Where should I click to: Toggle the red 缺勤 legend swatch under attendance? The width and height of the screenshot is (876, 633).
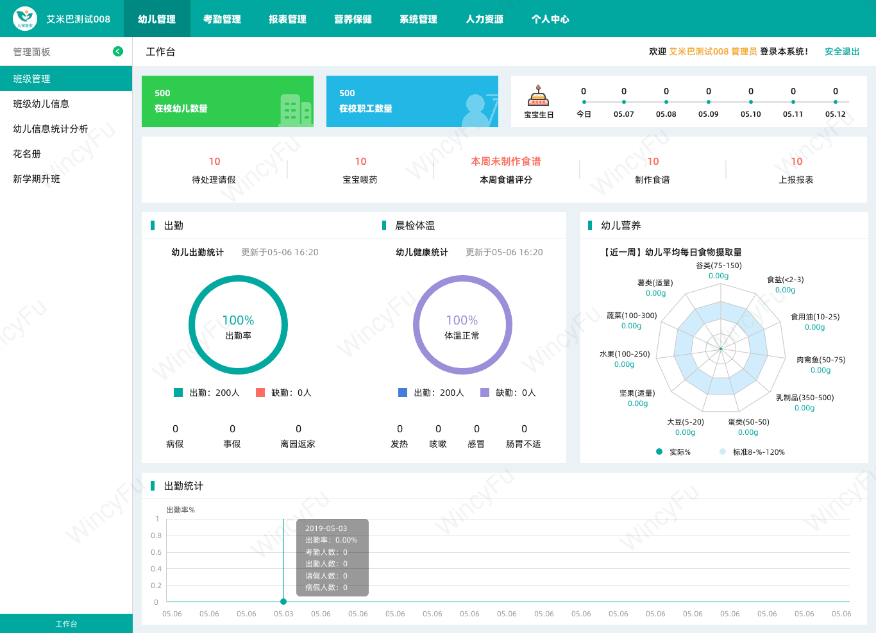[x=260, y=392]
